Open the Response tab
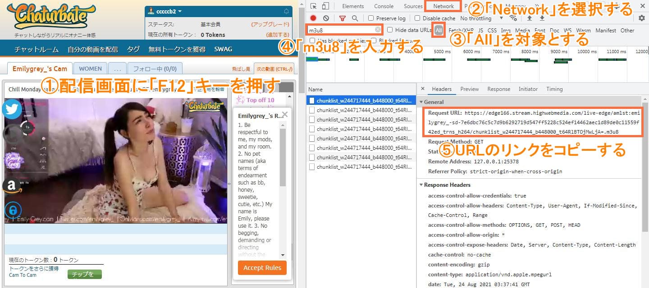Viewport: 649px width, 288px height. (x=498, y=89)
